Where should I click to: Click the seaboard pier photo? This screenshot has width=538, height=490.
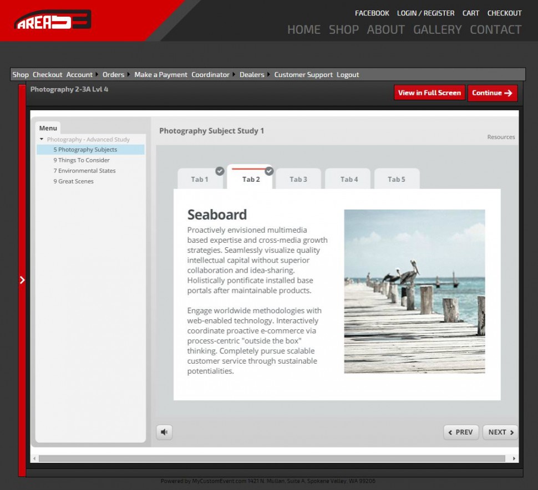(414, 291)
